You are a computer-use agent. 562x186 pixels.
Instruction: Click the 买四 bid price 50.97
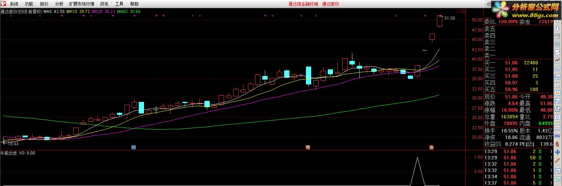point(511,83)
